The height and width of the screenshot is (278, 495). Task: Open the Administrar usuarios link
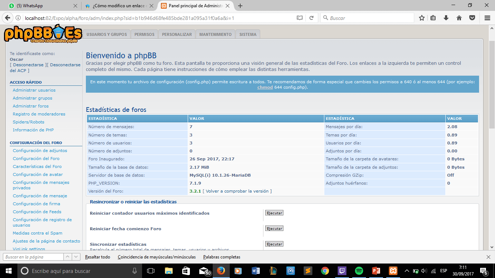pos(34,90)
